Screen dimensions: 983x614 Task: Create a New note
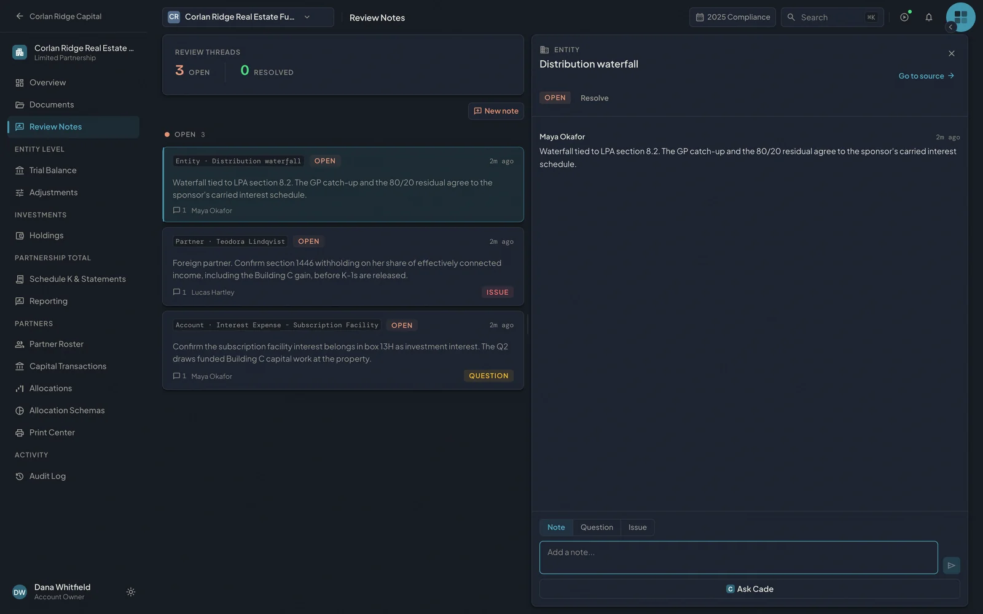pos(496,111)
